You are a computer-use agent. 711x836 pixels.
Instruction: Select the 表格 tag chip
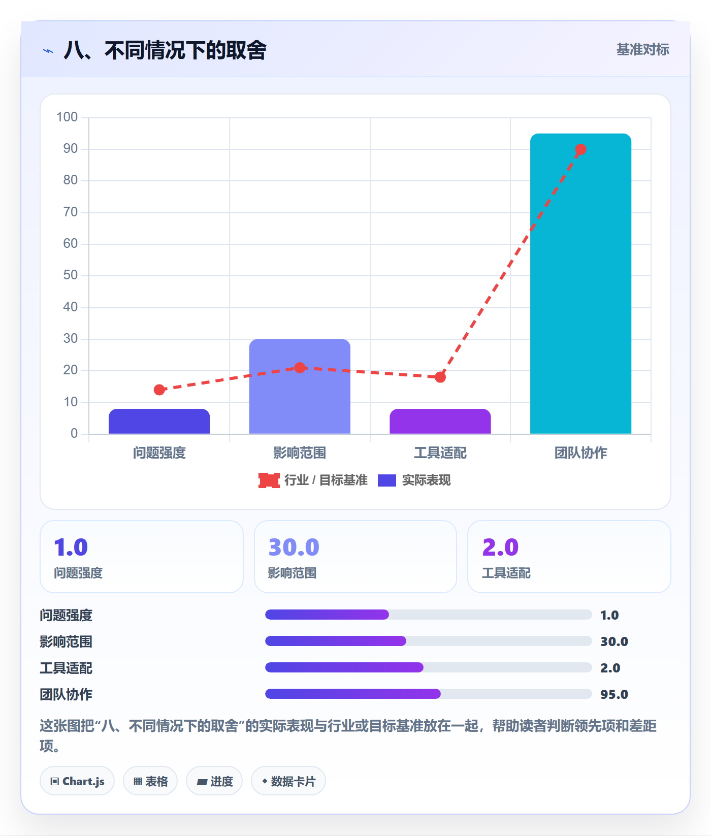tap(150, 781)
